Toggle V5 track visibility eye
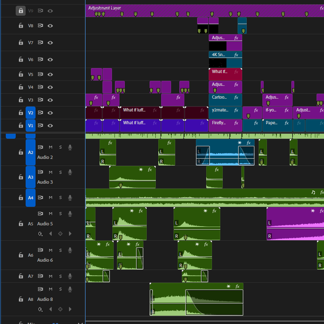 pos(50,74)
